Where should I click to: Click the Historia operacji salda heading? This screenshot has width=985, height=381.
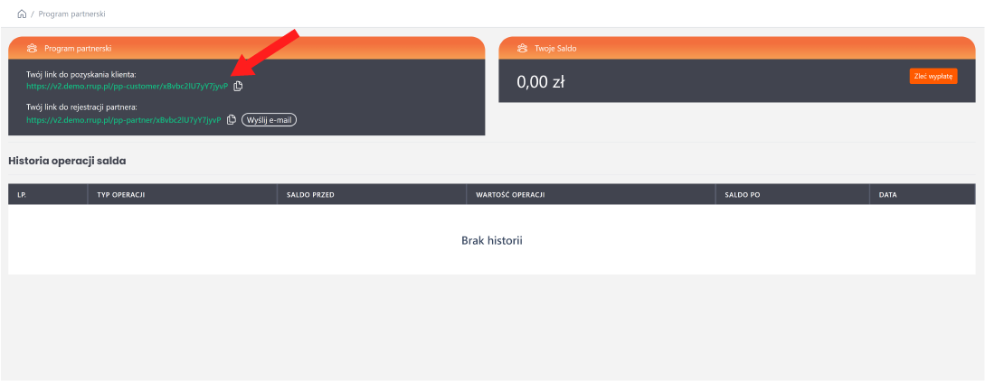pos(67,161)
